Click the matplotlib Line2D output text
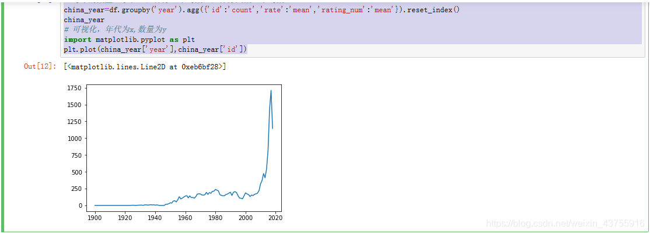This screenshot has width=650, height=234. [145, 66]
